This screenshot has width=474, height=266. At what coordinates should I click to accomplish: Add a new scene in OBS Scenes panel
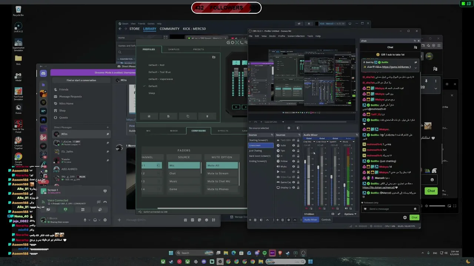(x=250, y=220)
